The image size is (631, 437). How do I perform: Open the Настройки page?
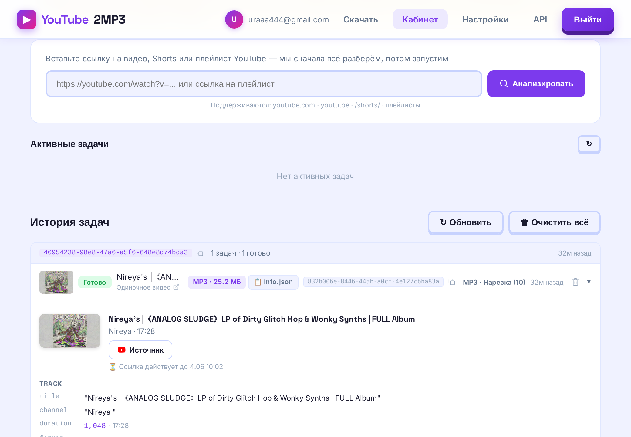point(485,19)
